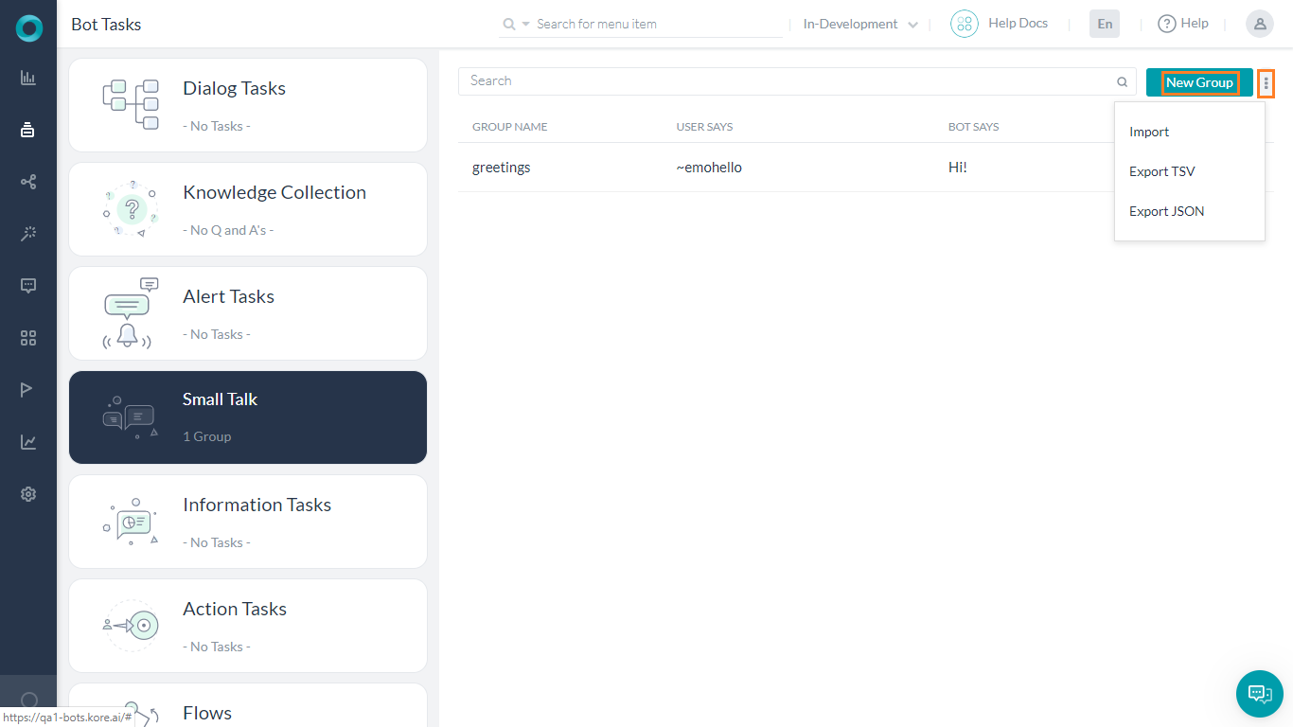Open the analytics line chart sidebar icon
1293x727 pixels.
[x=28, y=442]
